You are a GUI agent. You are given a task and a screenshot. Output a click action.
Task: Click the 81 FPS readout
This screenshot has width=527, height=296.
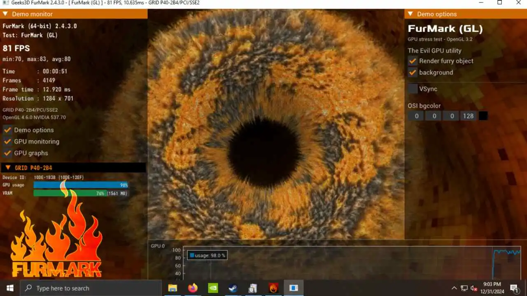coord(16,48)
